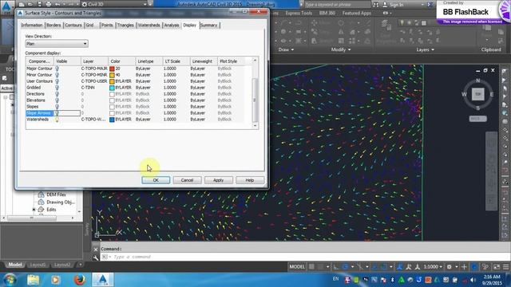The image size is (511, 287).
Task: Click the Help button
Action: (x=250, y=180)
